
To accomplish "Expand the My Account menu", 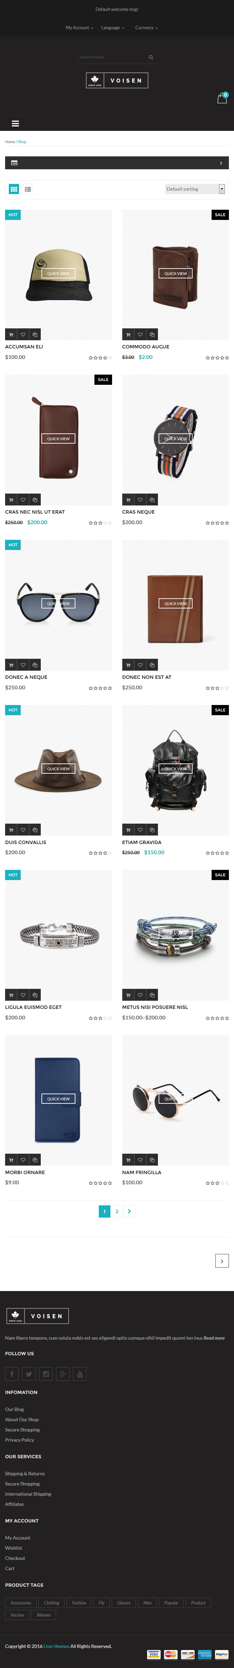I will click(x=79, y=28).
